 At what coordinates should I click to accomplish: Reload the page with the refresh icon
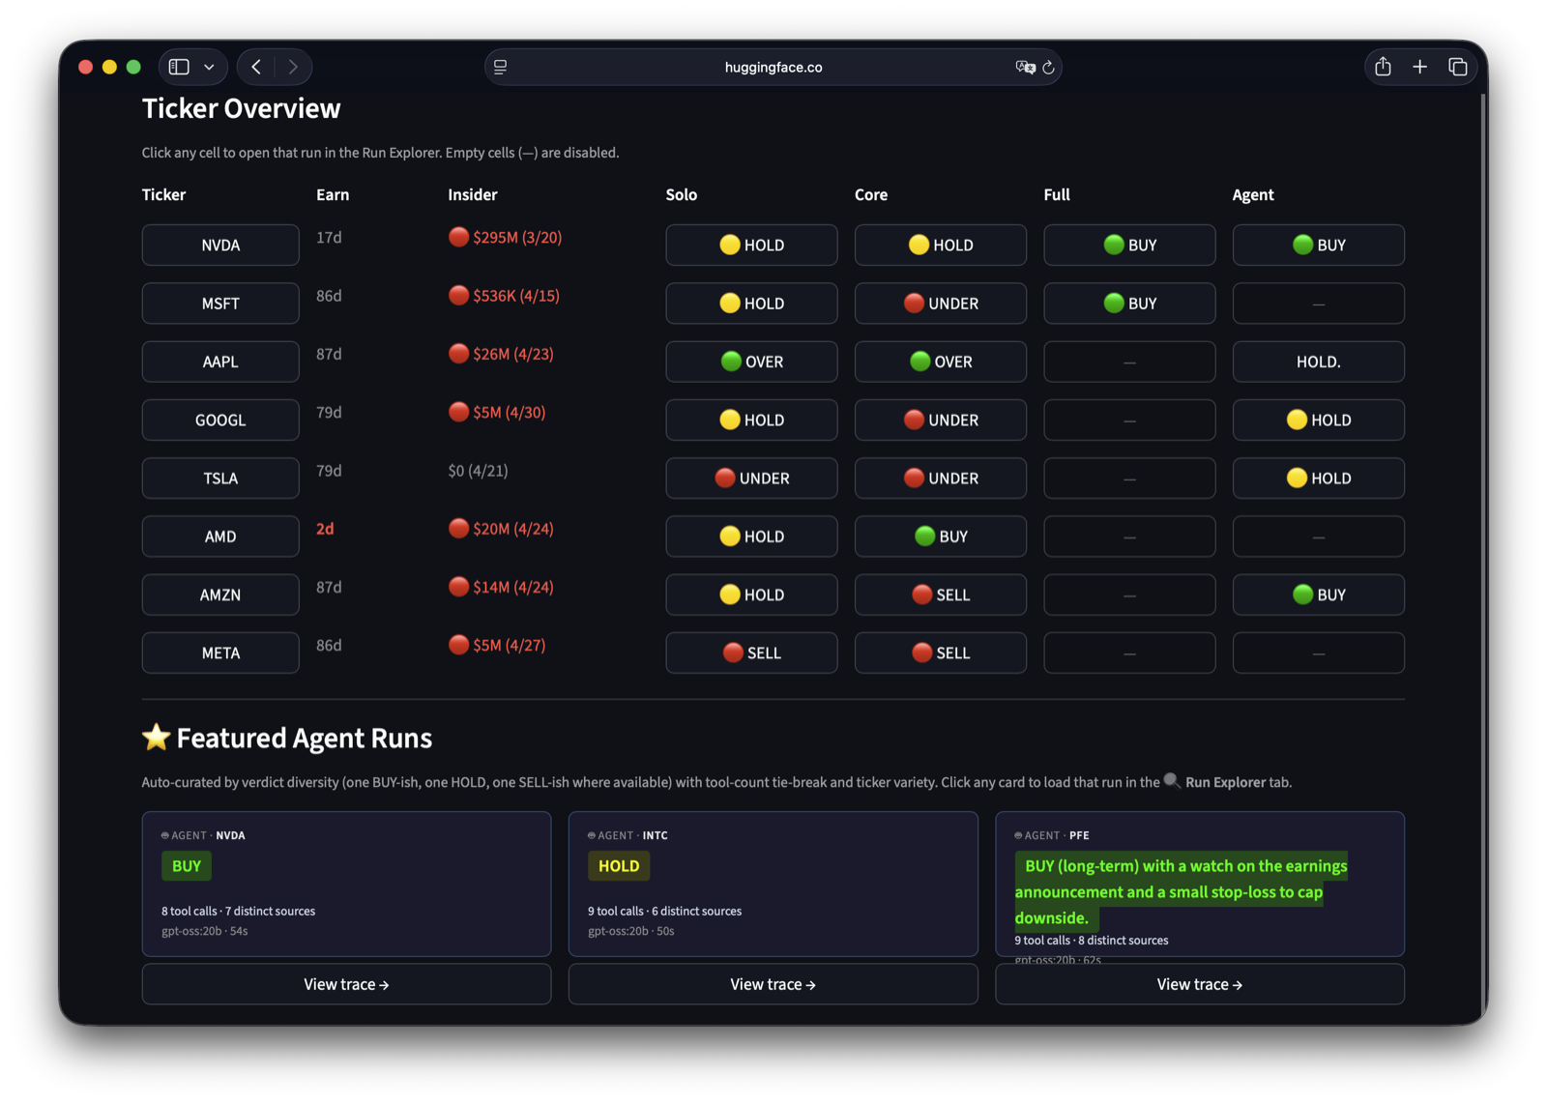pyautogui.click(x=1048, y=67)
